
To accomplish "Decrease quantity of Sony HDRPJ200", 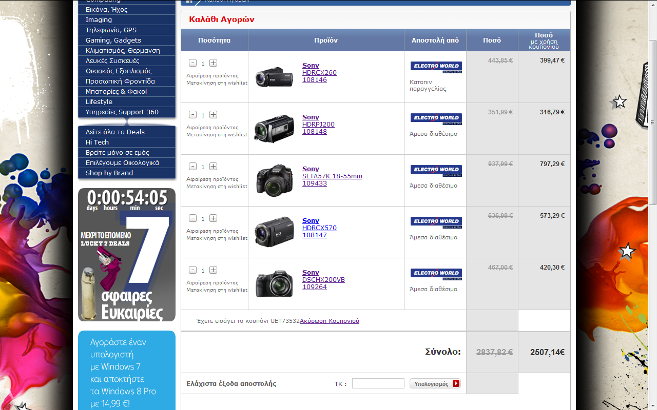I will pos(192,115).
